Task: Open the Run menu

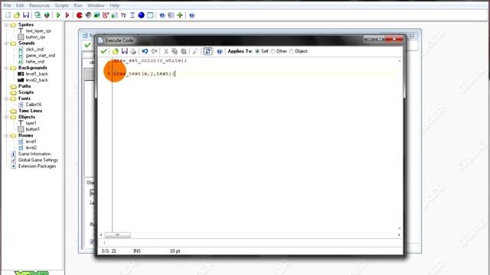Action: [x=78, y=5]
